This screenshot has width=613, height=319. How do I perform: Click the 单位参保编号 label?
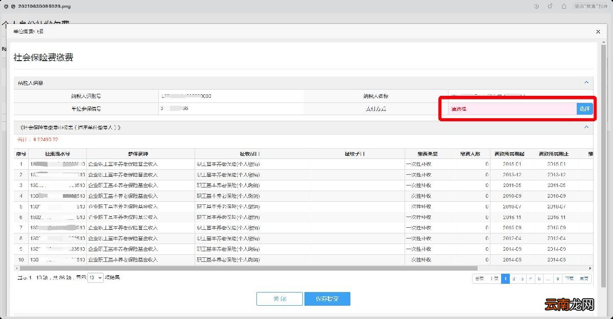pyautogui.click(x=86, y=109)
